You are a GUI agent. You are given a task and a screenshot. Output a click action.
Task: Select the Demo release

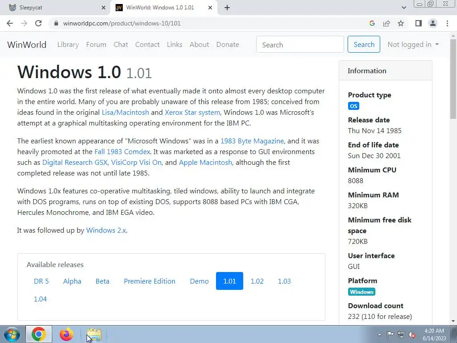pyautogui.click(x=199, y=281)
